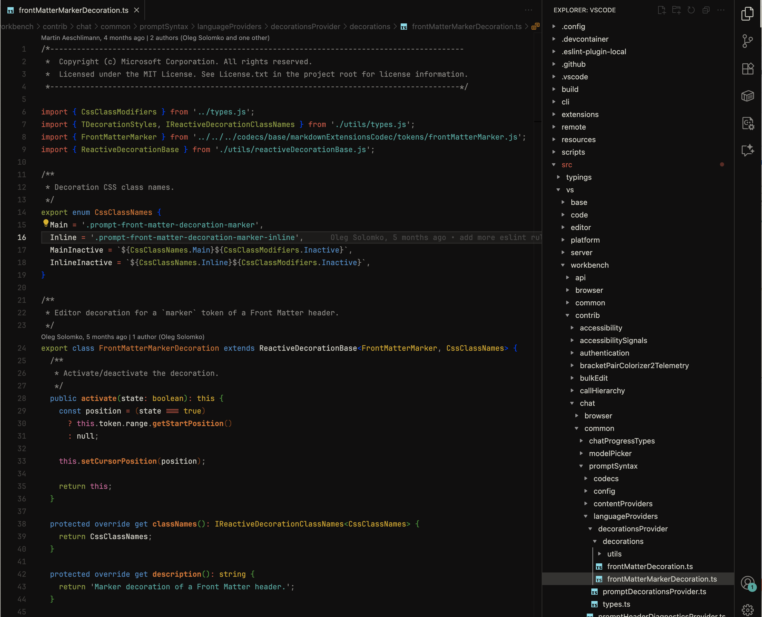Close the frontMatterMarkerDecoration.ts tab
The image size is (762, 617).
coord(136,10)
